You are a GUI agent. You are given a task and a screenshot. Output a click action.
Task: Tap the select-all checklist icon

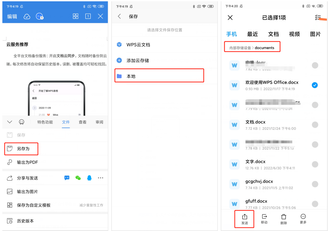318,18
